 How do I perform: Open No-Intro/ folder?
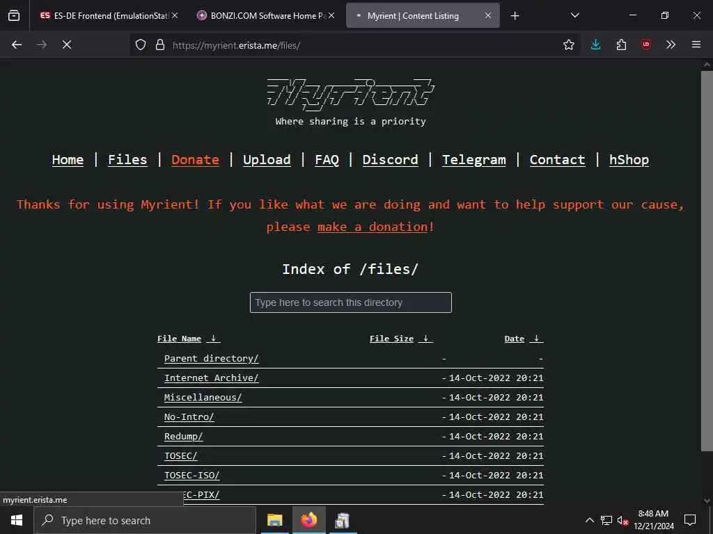coord(189,417)
